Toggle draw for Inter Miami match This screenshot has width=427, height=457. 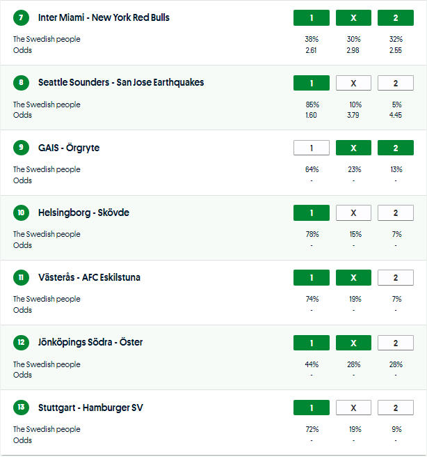point(353,18)
